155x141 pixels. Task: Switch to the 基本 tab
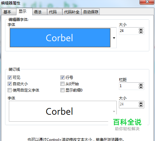point(9,12)
